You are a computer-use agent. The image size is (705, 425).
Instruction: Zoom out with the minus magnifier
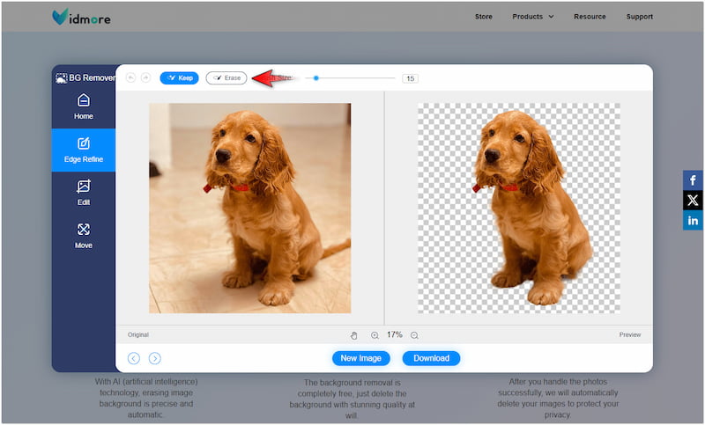coord(414,335)
